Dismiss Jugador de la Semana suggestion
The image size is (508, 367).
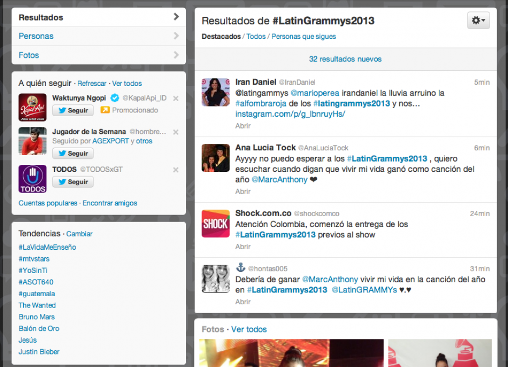(176, 131)
